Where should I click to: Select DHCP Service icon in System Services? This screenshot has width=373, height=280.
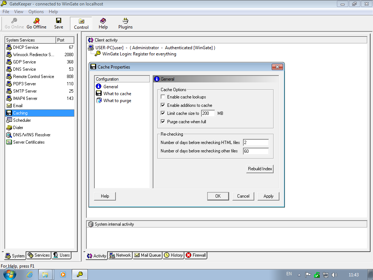coord(9,47)
